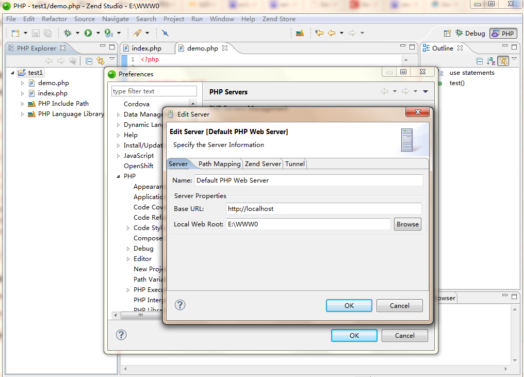Switch to the Zend Server tab
Viewport: 524px width, 377px height.
263,164
